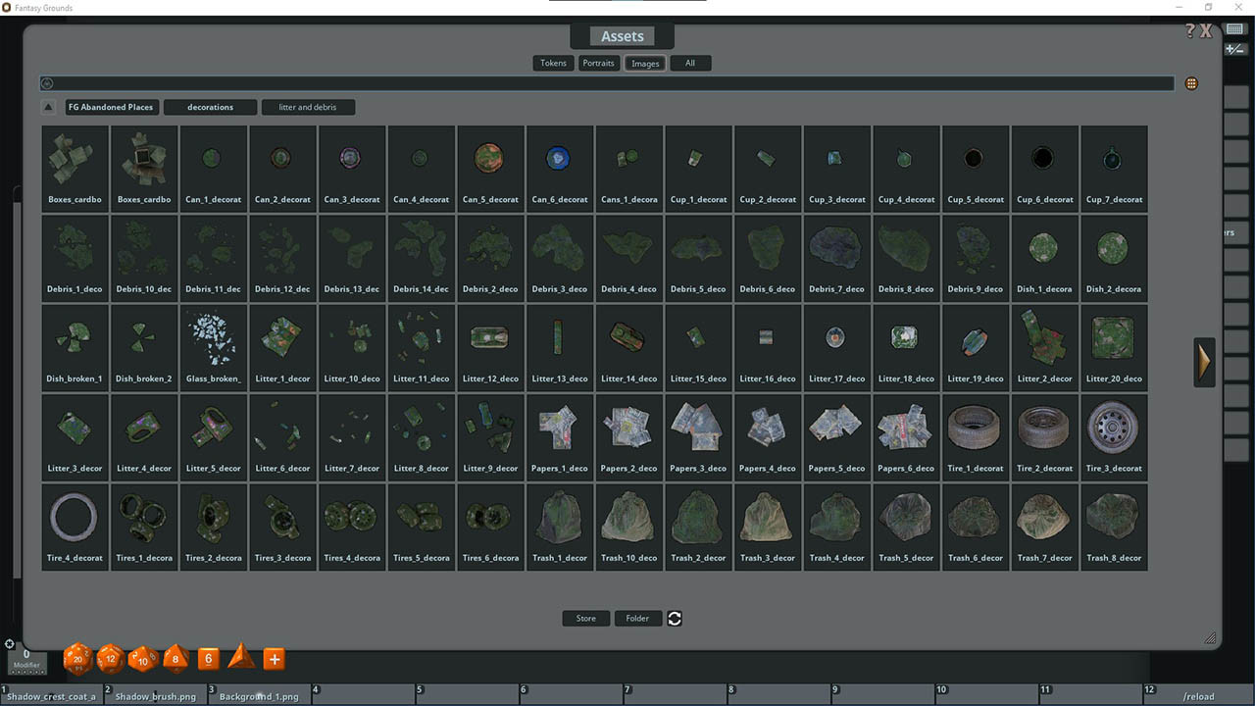
Task: Go up one folder level
Action: [49, 107]
